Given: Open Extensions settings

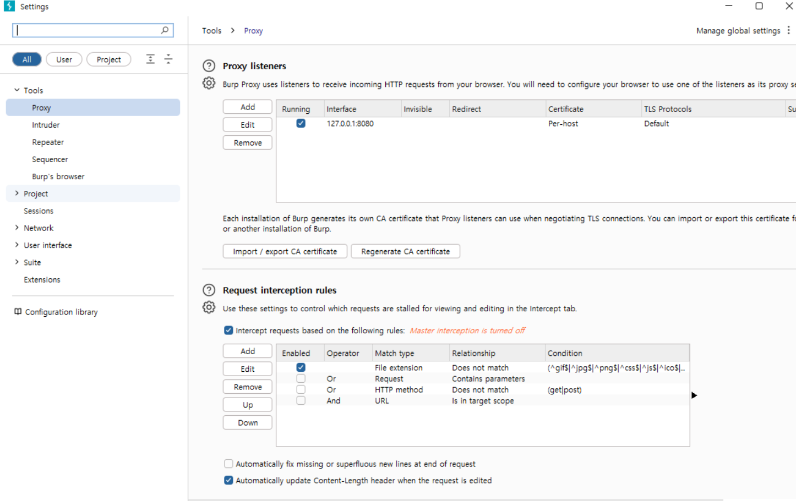Looking at the screenshot, I should [42, 279].
